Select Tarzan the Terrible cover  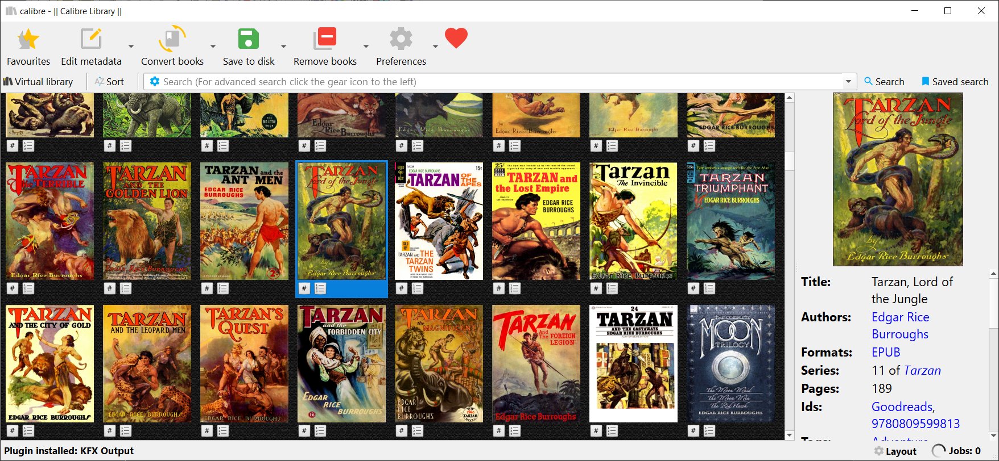(x=50, y=221)
